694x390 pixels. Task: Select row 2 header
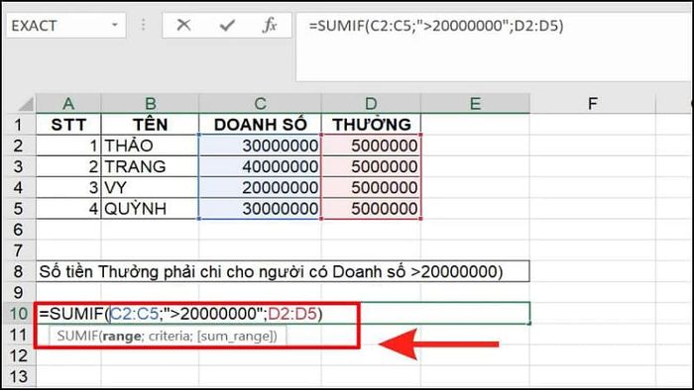pyautogui.click(x=18, y=146)
